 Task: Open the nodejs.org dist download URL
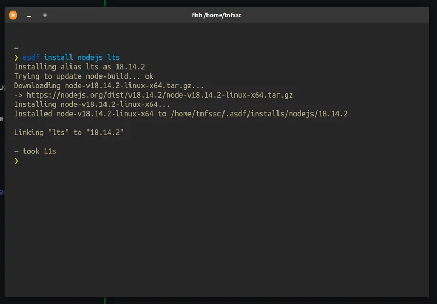[x=160, y=95]
